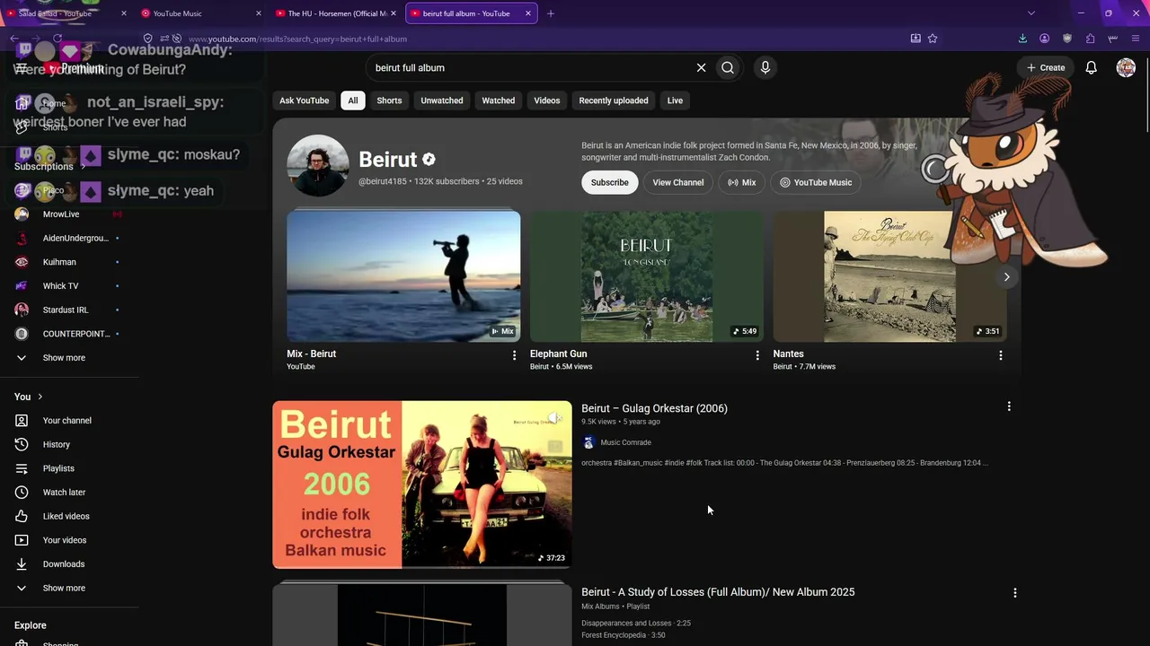Bookmark this page with the star icon
This screenshot has height=646, width=1150.
[x=933, y=39]
